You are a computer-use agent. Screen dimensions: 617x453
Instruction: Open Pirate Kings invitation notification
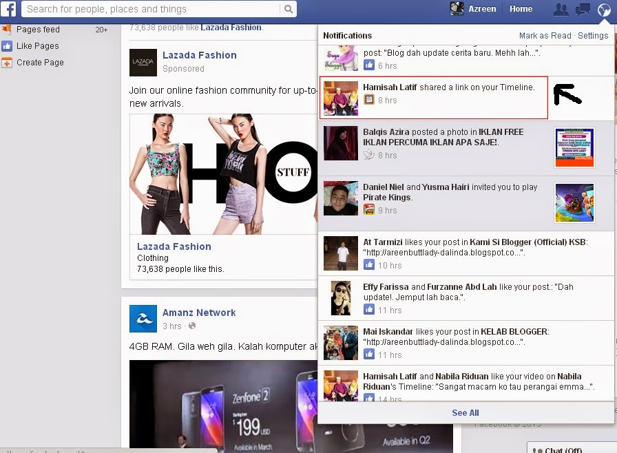466,203
